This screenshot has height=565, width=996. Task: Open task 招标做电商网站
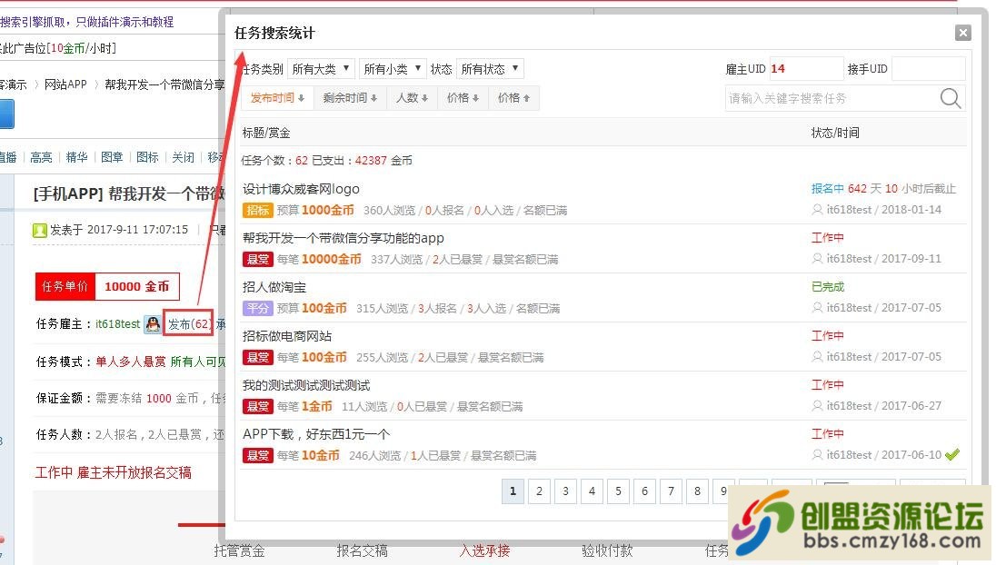point(287,336)
